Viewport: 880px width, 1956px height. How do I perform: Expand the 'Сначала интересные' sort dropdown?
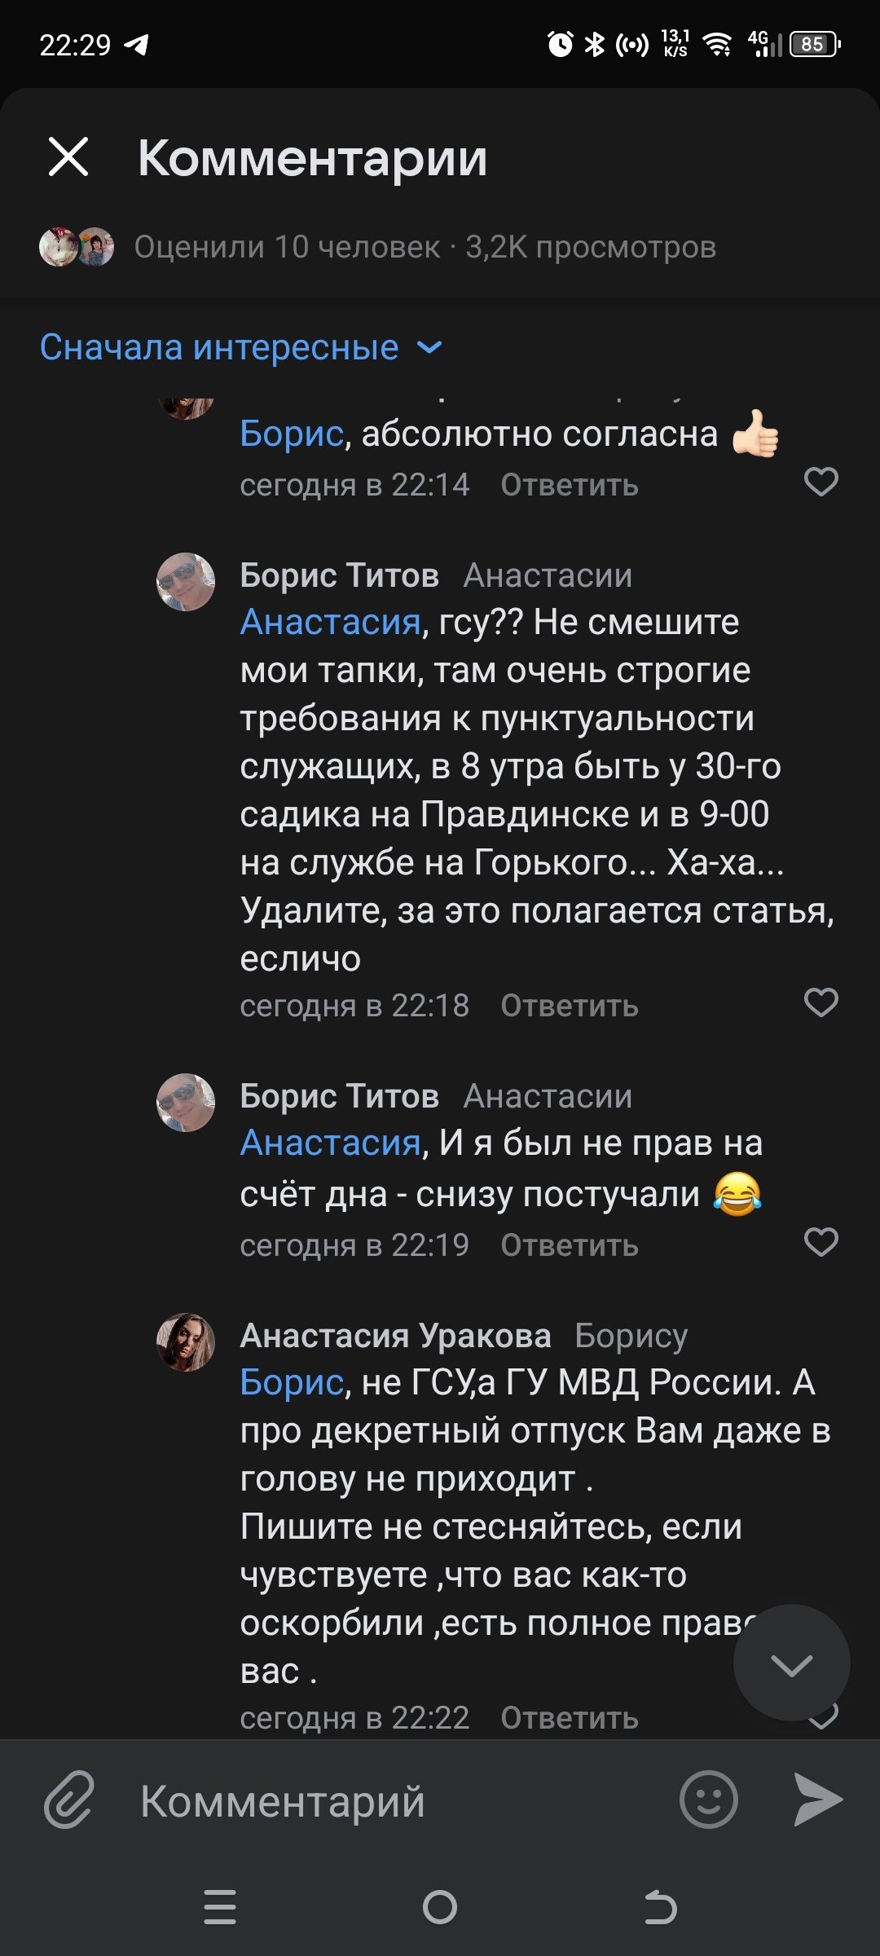(x=241, y=348)
